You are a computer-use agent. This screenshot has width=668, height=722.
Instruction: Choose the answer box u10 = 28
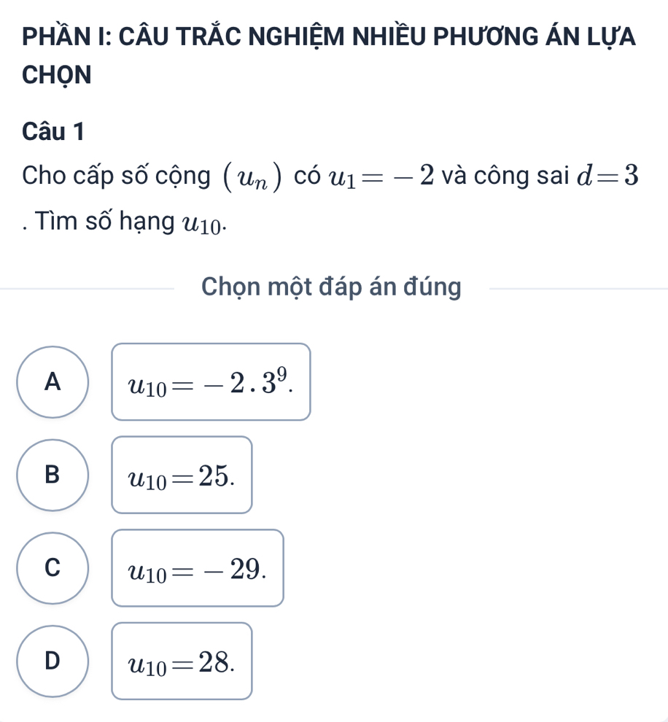pyautogui.click(x=182, y=661)
